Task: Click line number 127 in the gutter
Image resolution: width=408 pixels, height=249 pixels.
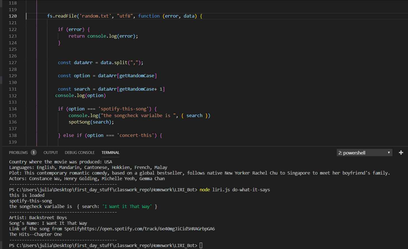Action: [13, 63]
